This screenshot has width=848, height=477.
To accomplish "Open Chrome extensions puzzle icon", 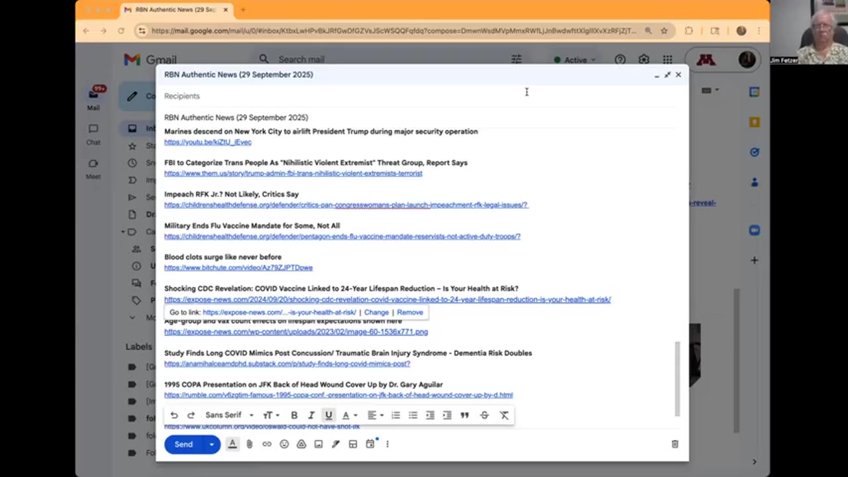I will 689,30.
